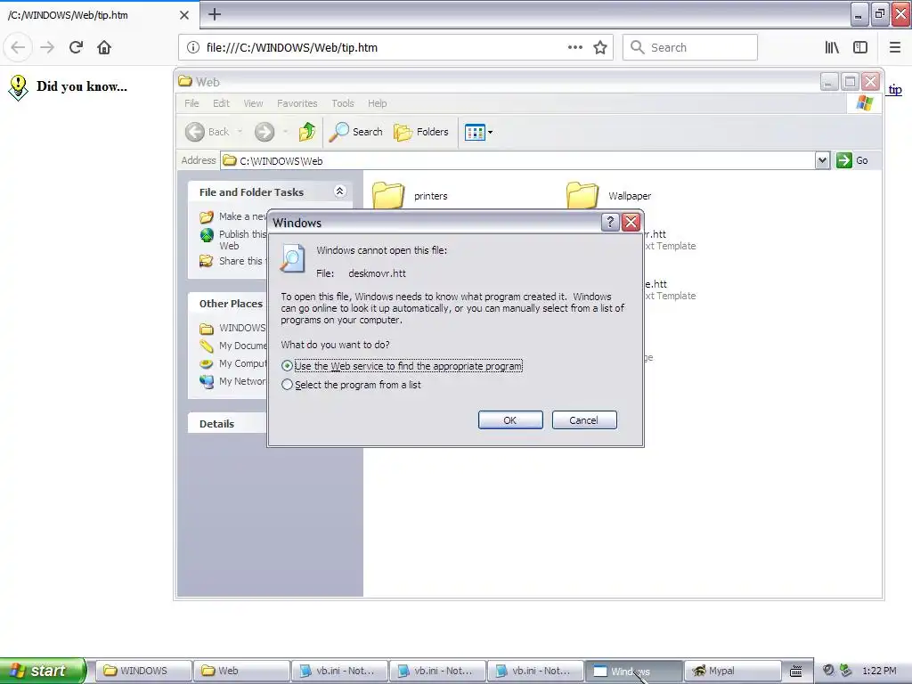This screenshot has height=684, width=912.
Task: Expand the Address bar dropdown
Action: (x=822, y=160)
